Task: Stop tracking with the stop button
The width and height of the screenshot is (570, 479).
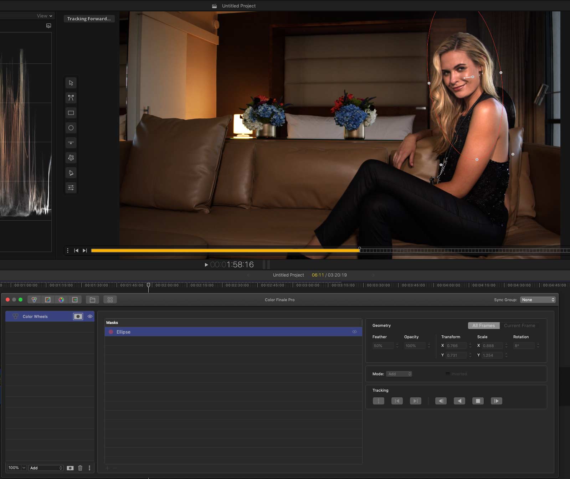Action: 478,401
